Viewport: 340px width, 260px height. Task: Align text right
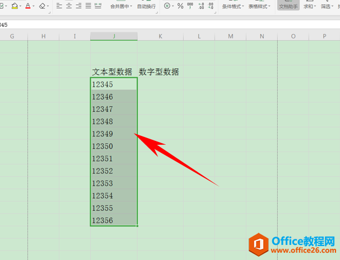click(78, 6)
